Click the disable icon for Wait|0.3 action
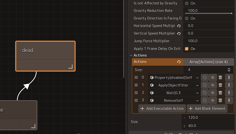236x134 pixels. pyautogui.click(x=205, y=93)
